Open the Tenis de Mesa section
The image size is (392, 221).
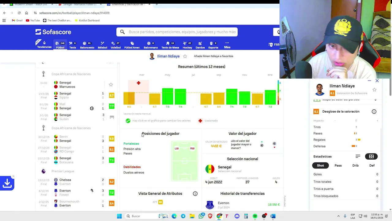tap(170, 45)
